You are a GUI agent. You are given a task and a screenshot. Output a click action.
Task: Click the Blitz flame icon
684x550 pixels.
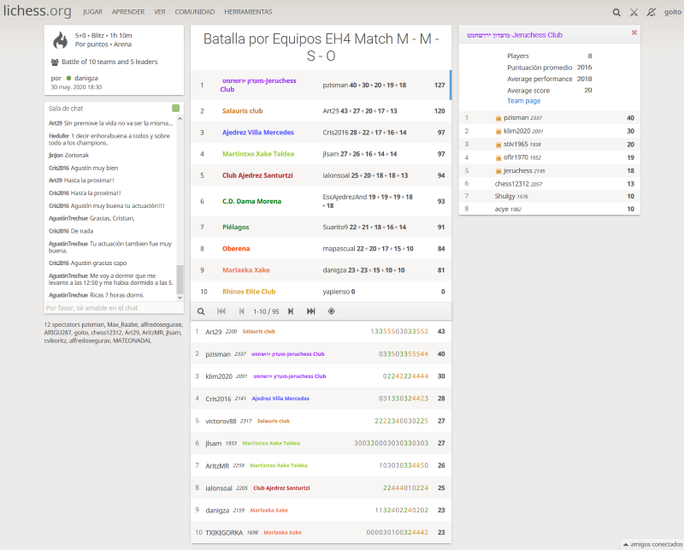coord(60,41)
